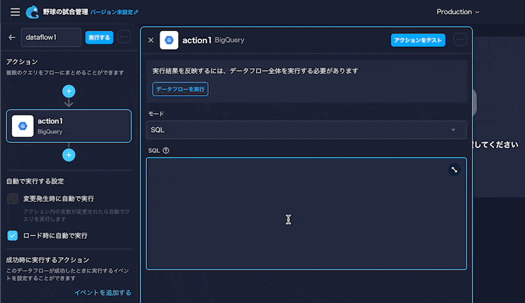Uncheck ロード時に自動で実行 checkbox
525x303 pixels.
coord(12,235)
